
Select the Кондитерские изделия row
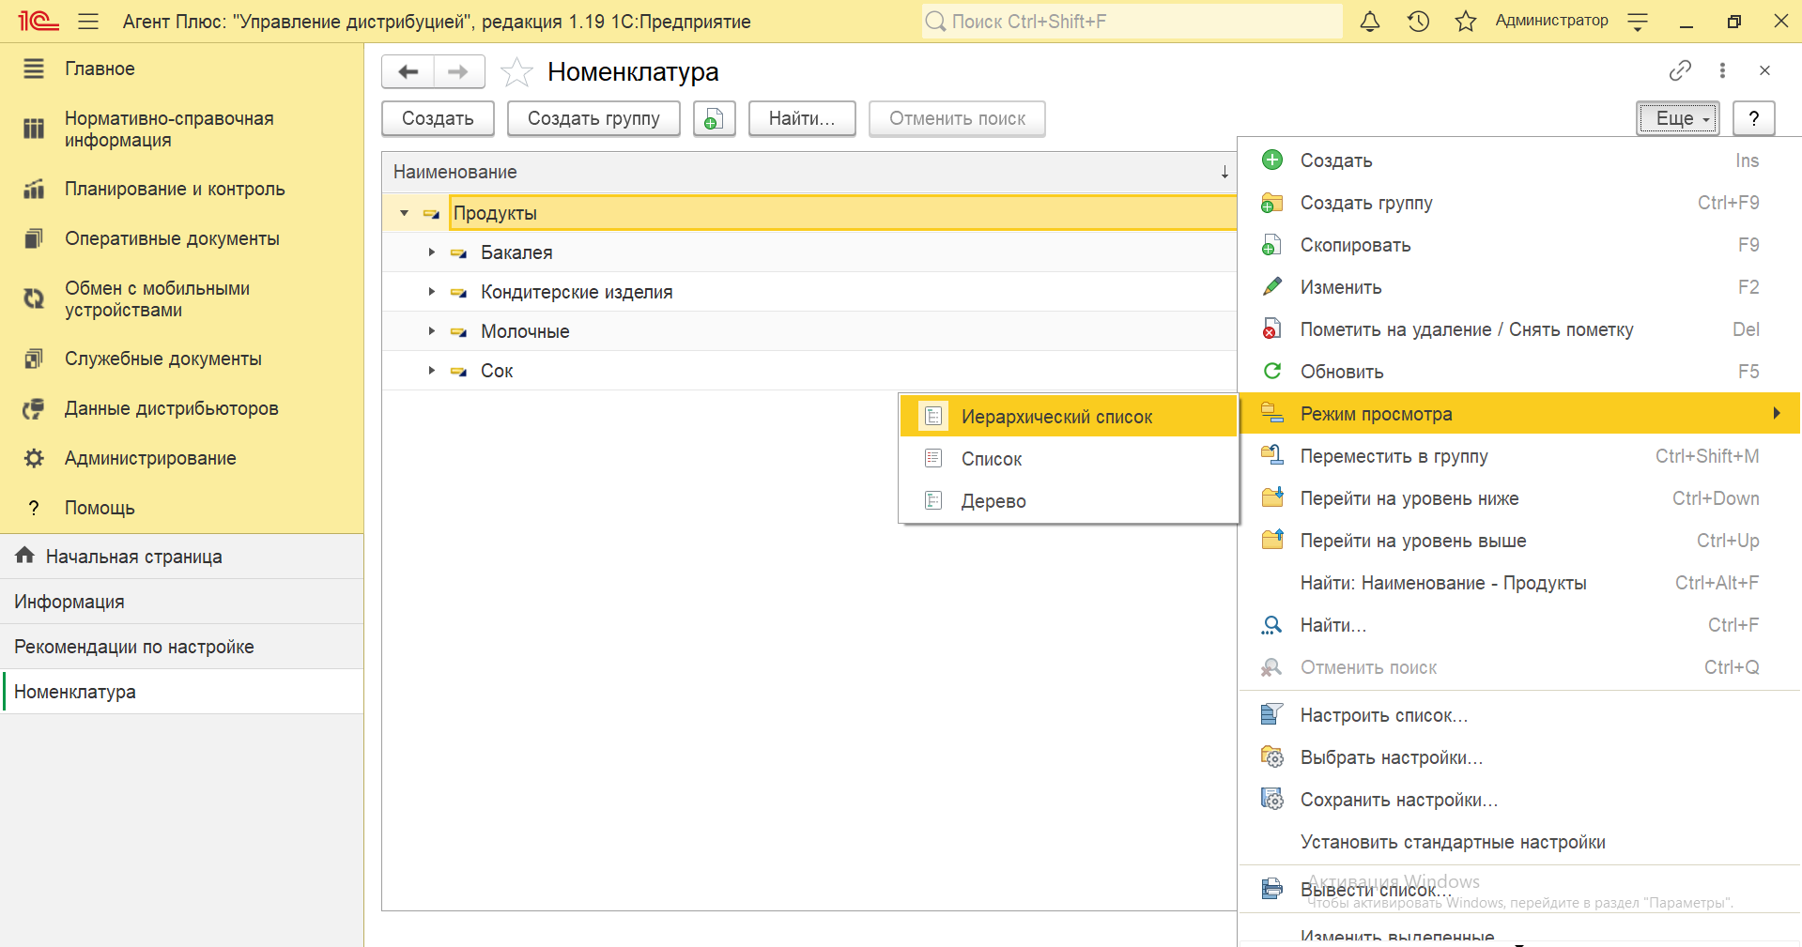(809, 292)
